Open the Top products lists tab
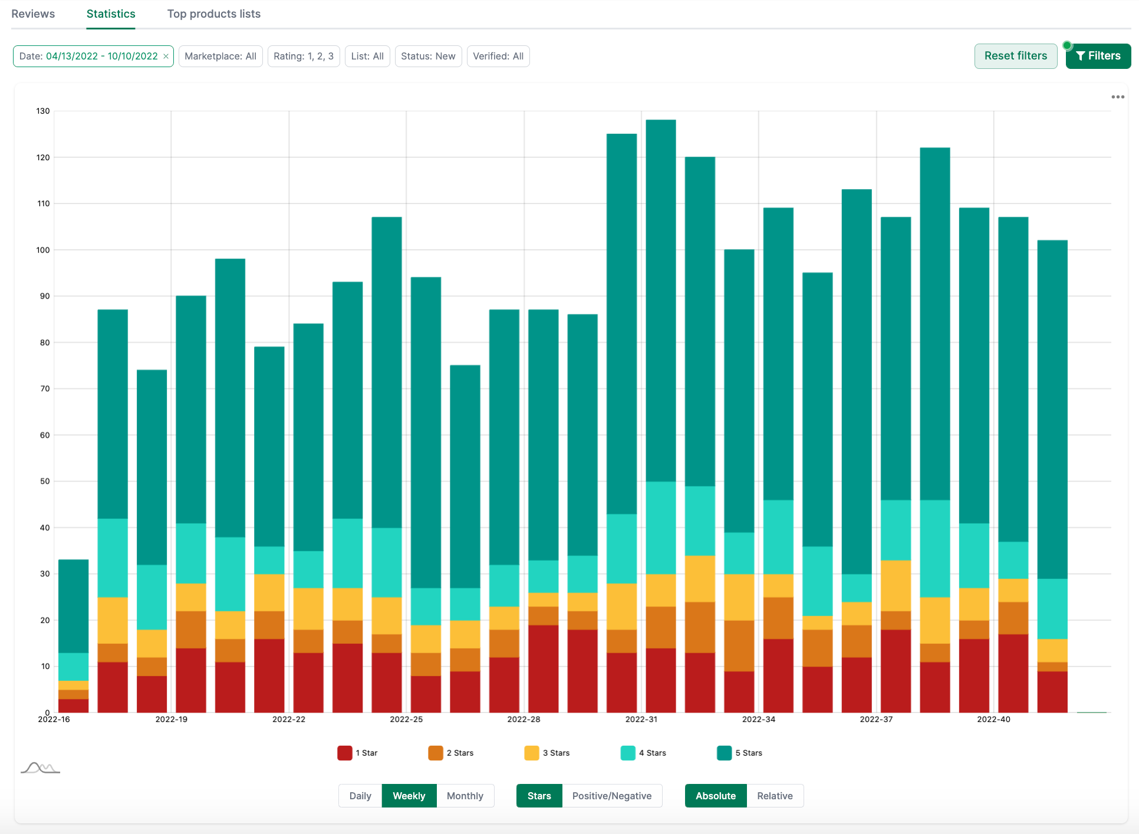The image size is (1139, 834). pos(214,14)
